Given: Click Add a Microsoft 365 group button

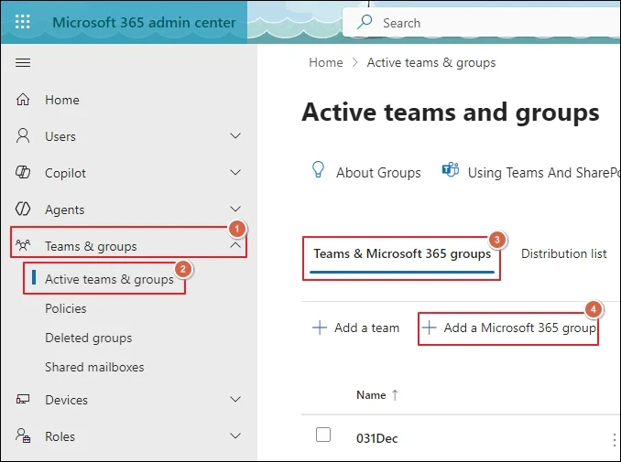Looking at the screenshot, I should click(x=508, y=328).
